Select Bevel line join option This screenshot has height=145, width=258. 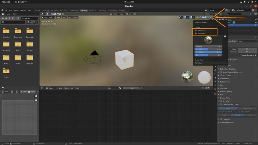[250, 115]
